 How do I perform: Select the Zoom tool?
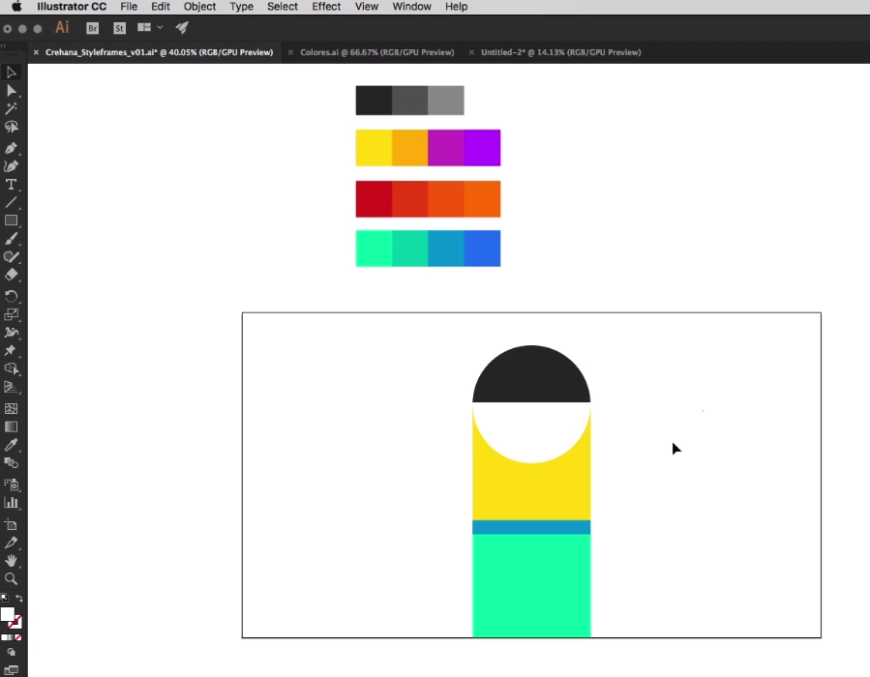pos(12,579)
